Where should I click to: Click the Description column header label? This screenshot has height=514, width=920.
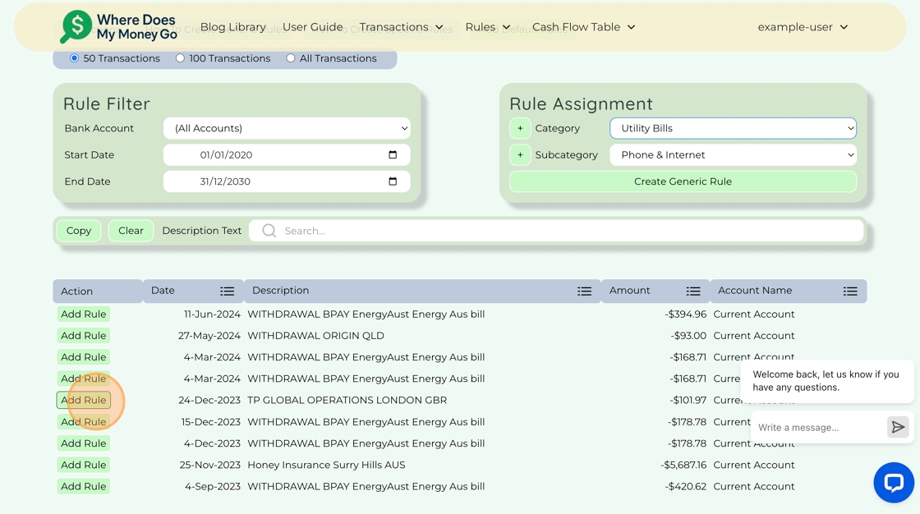click(280, 291)
